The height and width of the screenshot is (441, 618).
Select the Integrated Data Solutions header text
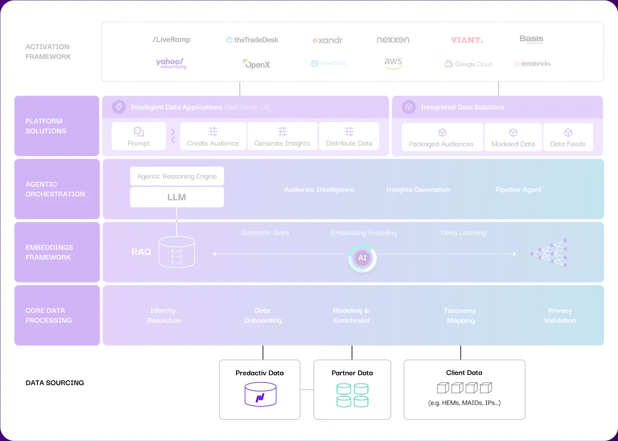coord(462,107)
